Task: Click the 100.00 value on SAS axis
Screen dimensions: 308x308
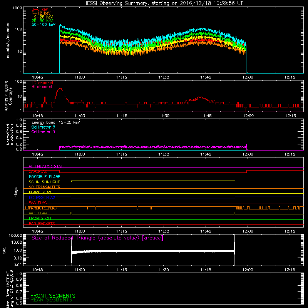Action: [x=15, y=235]
